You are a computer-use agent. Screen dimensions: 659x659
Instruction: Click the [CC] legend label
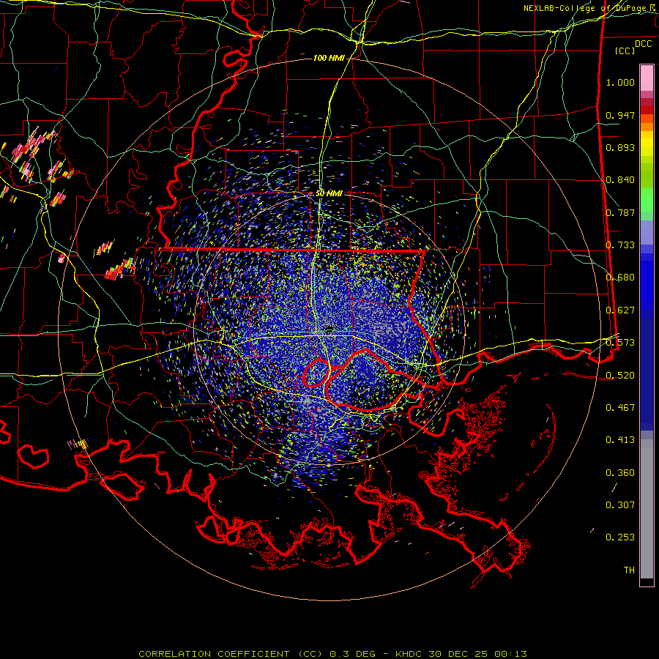click(625, 51)
